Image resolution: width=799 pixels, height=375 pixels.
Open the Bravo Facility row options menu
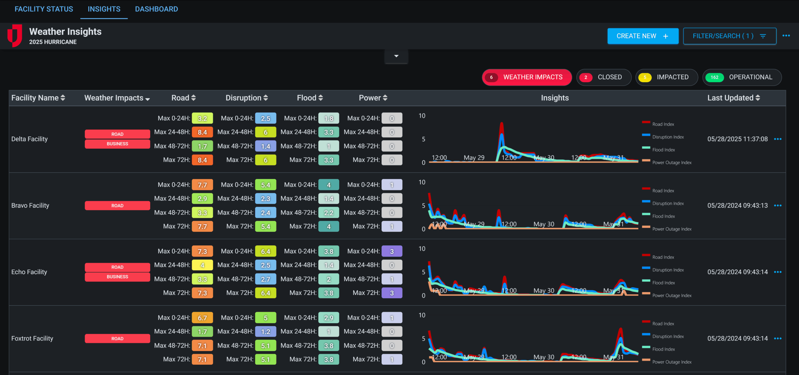777,205
